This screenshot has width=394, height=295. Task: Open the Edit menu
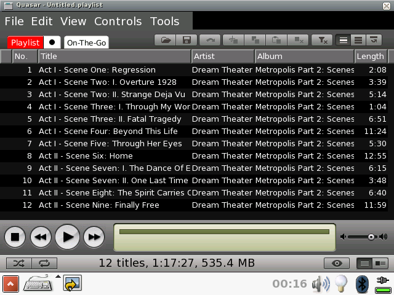click(42, 22)
